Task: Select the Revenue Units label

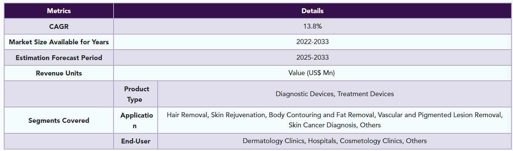Action: (59, 73)
